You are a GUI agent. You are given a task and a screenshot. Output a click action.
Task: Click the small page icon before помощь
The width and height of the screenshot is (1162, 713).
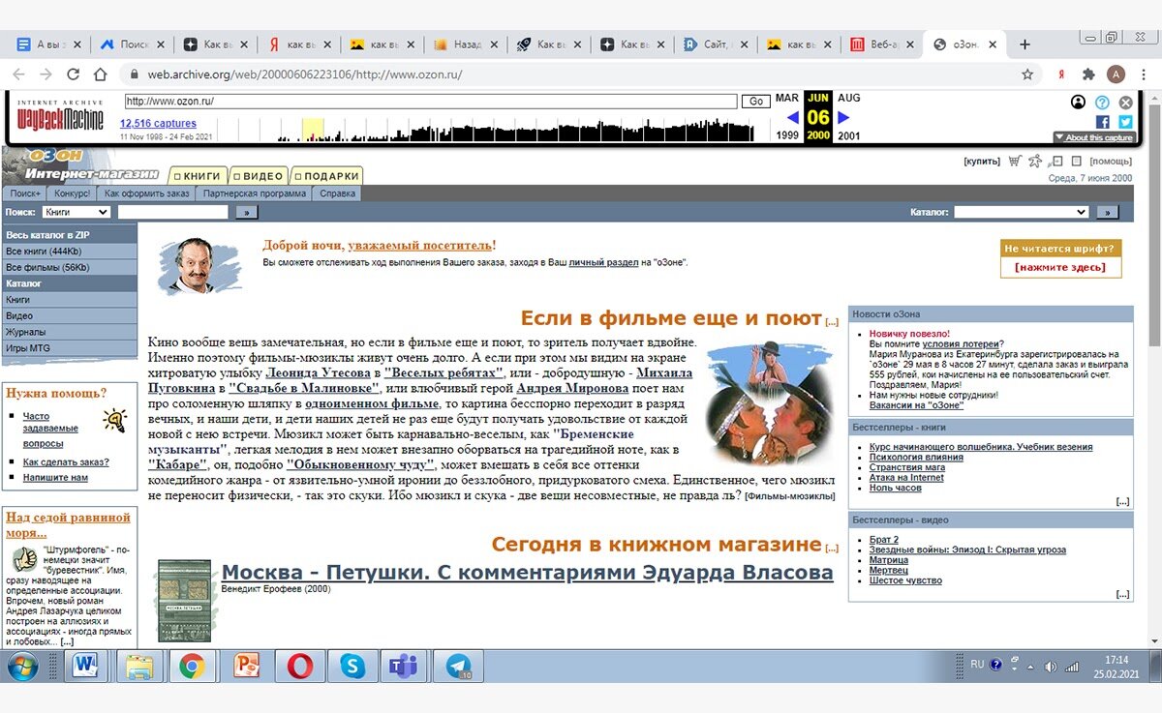pos(1077,162)
